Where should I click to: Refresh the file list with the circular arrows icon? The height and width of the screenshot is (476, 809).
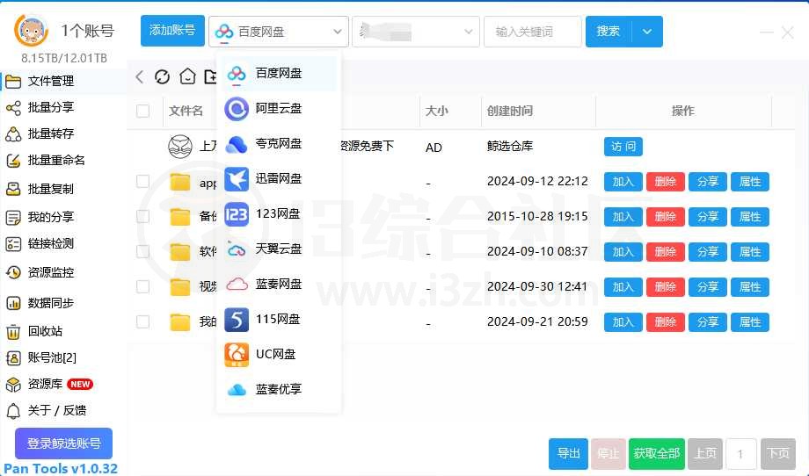[x=162, y=76]
